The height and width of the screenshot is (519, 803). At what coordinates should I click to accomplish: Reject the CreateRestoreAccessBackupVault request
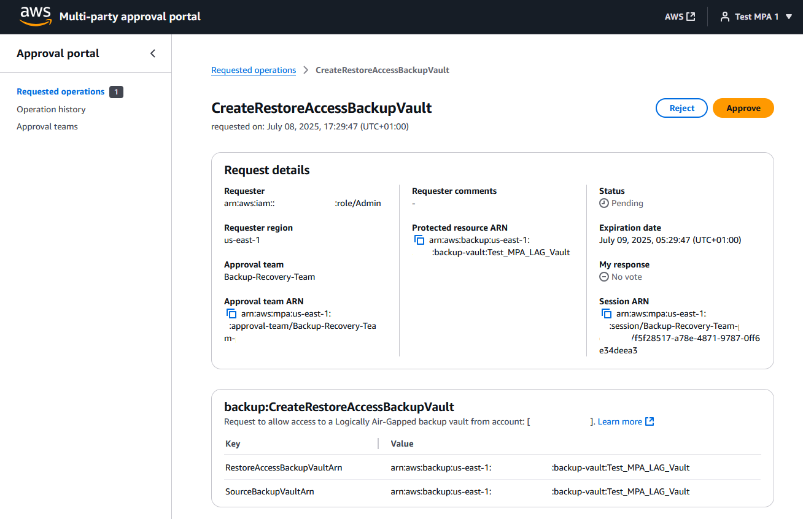click(681, 108)
